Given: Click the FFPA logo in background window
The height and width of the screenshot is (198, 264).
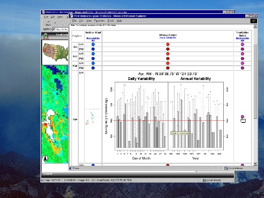Looking at the screenshot, I should point(45,36).
